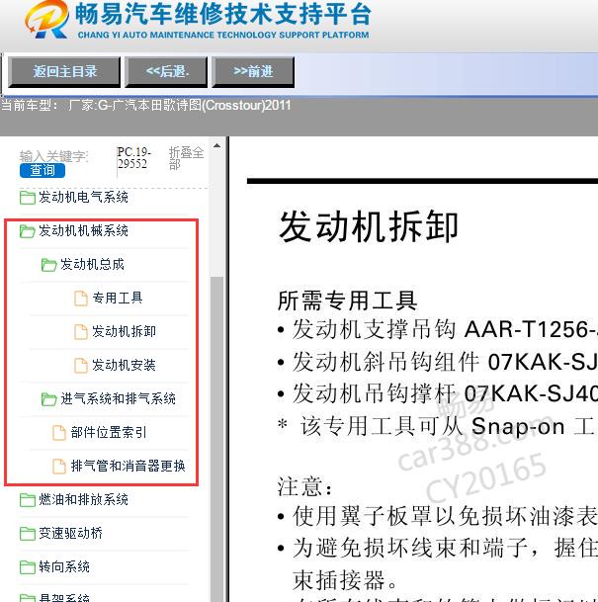Click the 发动机总成 open folder icon
This screenshot has height=602, width=598.
(x=49, y=265)
